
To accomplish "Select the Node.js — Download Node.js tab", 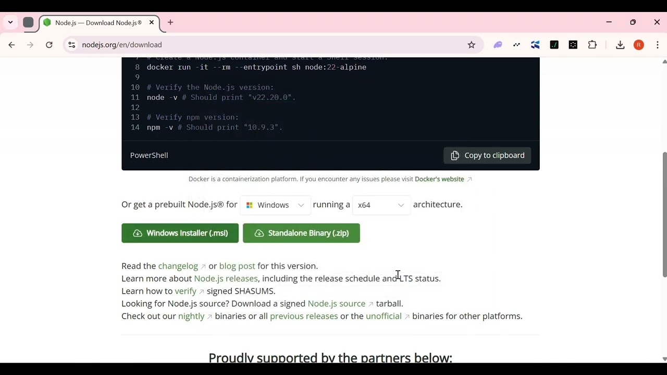I will coord(98,22).
